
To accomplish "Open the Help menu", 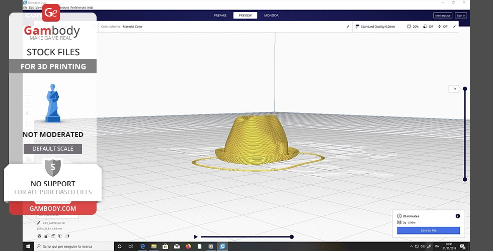I will [x=90, y=7].
